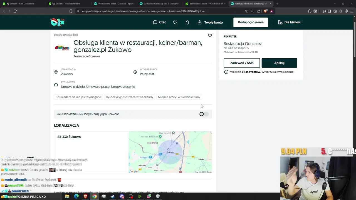Open Brave VPN shield icon
356x200 pixels.
point(346,11)
